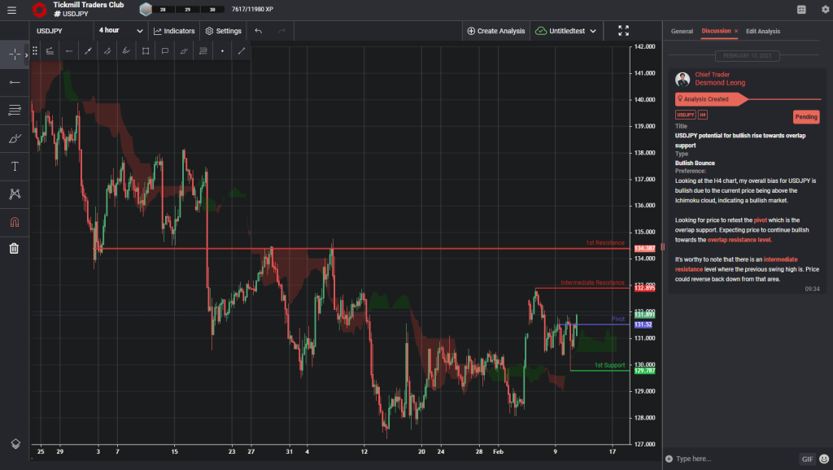Switch to the General tab
This screenshot has width=833, height=470.
tap(682, 31)
